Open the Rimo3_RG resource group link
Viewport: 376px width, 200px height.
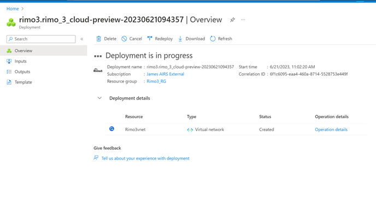(156, 81)
